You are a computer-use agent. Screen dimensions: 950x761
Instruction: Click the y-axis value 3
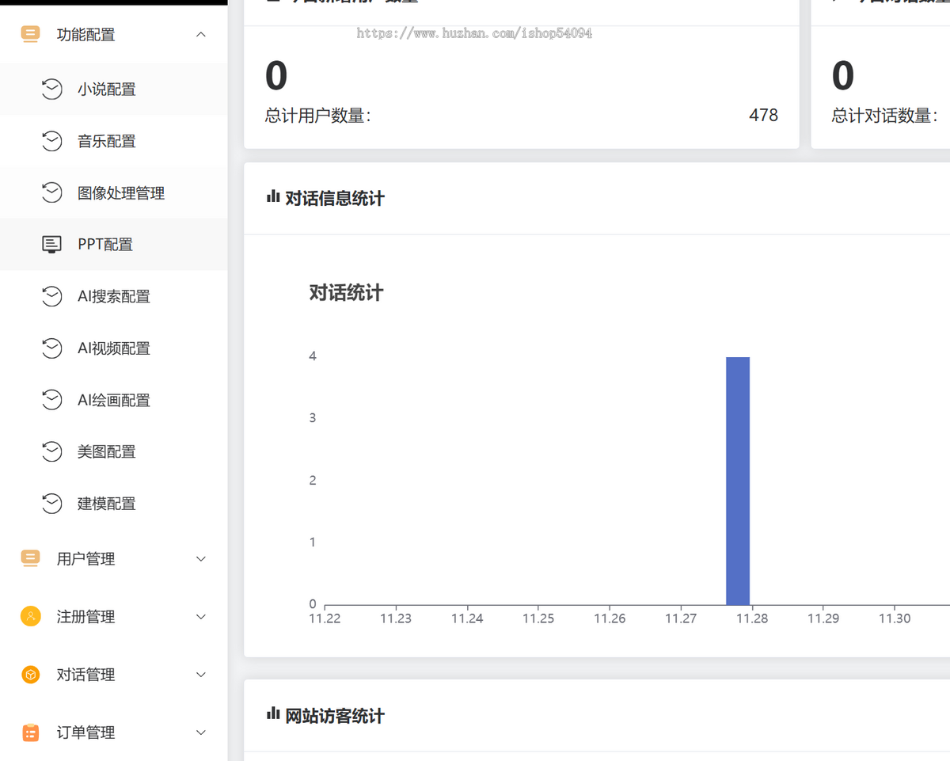point(313,418)
